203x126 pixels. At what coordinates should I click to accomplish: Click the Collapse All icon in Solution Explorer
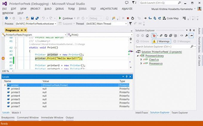(x=171, y=36)
